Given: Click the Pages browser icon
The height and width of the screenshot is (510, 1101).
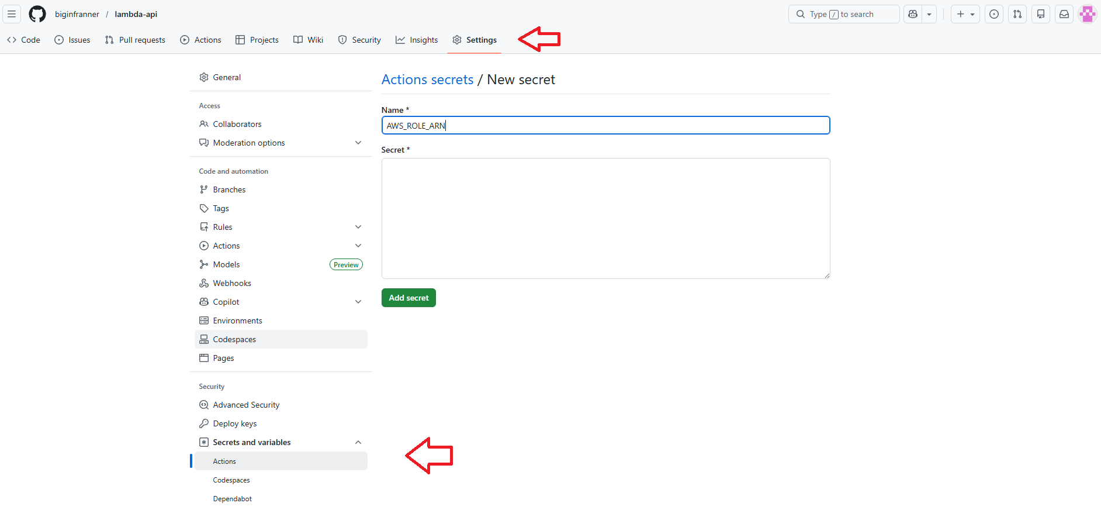Looking at the screenshot, I should 204,358.
